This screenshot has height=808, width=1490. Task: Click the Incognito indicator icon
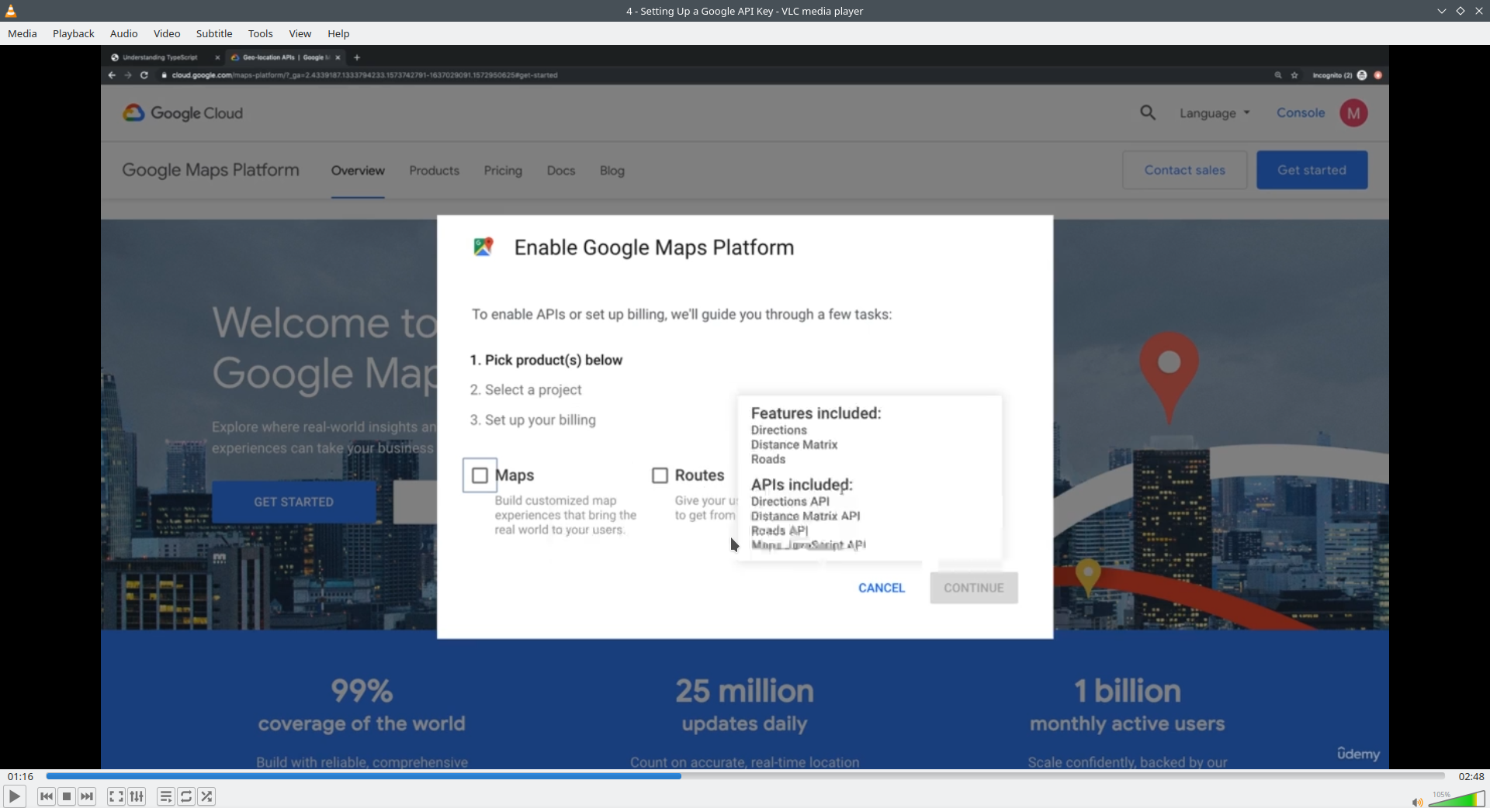pyautogui.click(x=1362, y=75)
